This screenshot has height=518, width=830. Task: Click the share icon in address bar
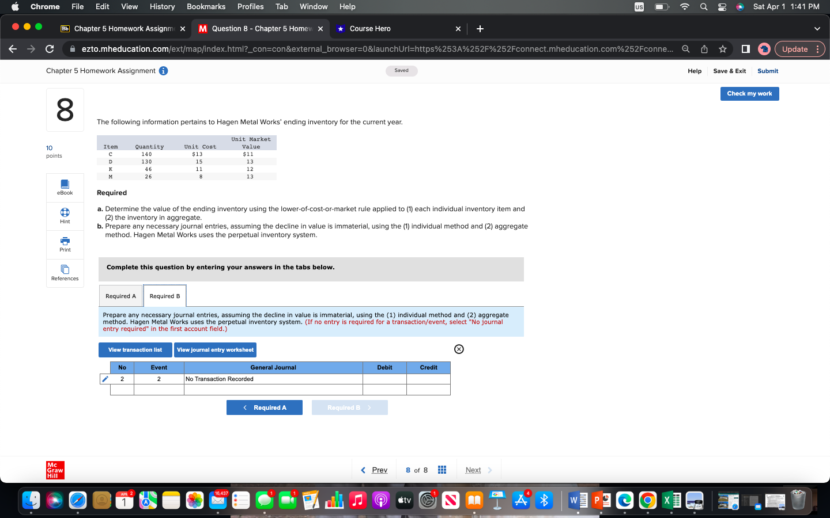coord(704,49)
